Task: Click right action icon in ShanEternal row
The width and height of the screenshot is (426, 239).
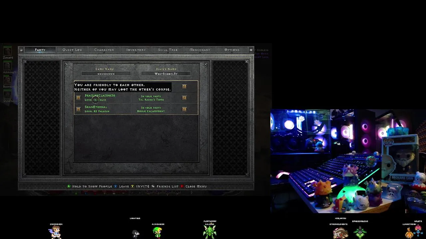Action: pyautogui.click(x=184, y=109)
